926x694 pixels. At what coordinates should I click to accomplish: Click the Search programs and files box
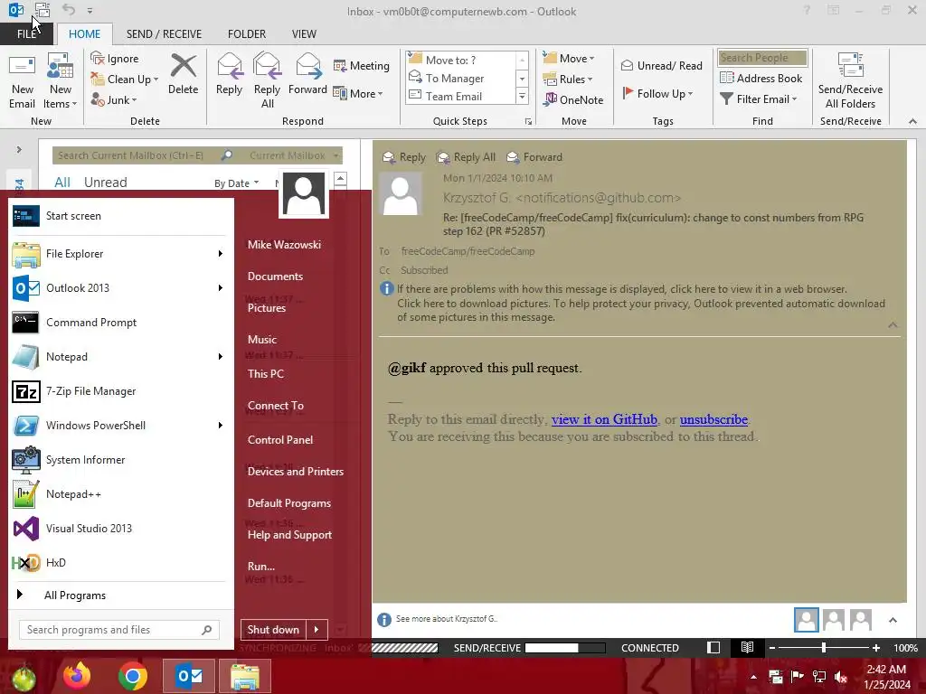click(x=118, y=630)
